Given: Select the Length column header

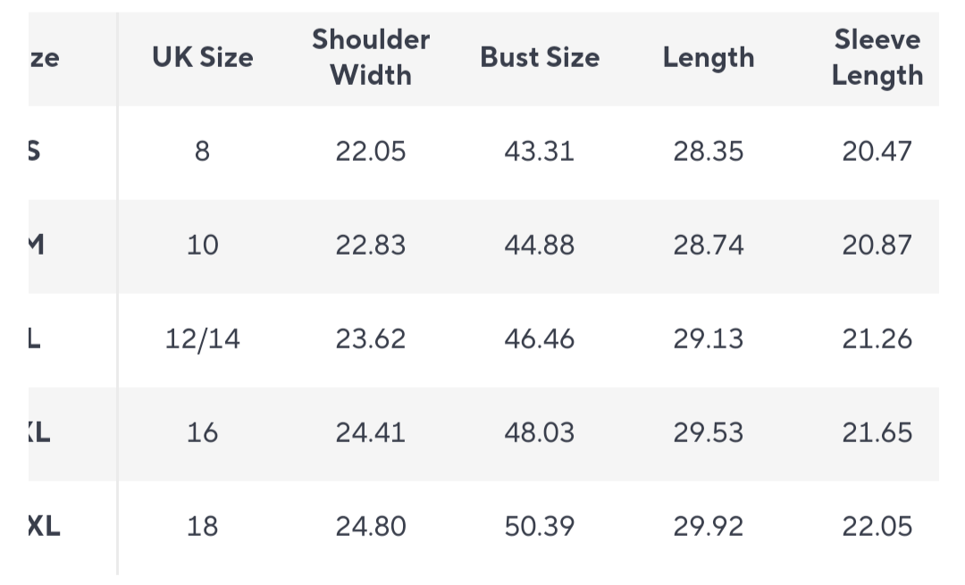Looking at the screenshot, I should click(x=709, y=58).
